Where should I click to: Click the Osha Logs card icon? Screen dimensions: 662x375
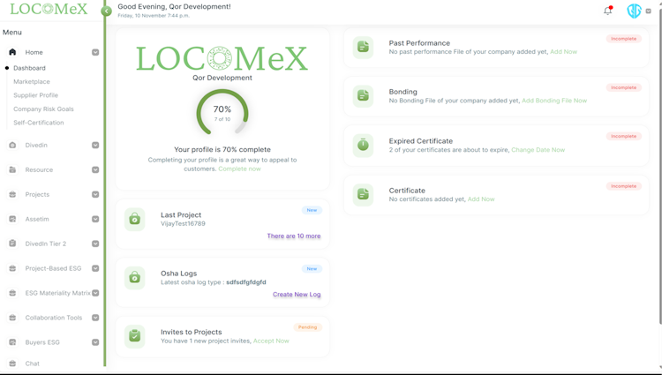click(x=135, y=278)
